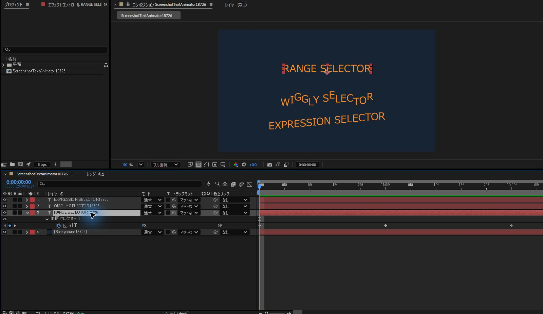This screenshot has height=314, width=543.
Task: Toggle stopwatch for 終了 property
Action: 59,225
